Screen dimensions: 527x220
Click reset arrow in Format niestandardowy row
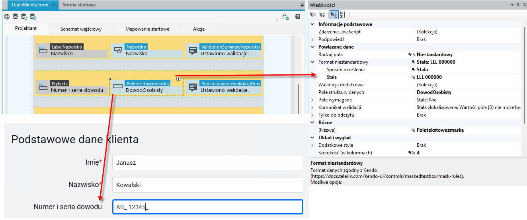click(x=413, y=62)
